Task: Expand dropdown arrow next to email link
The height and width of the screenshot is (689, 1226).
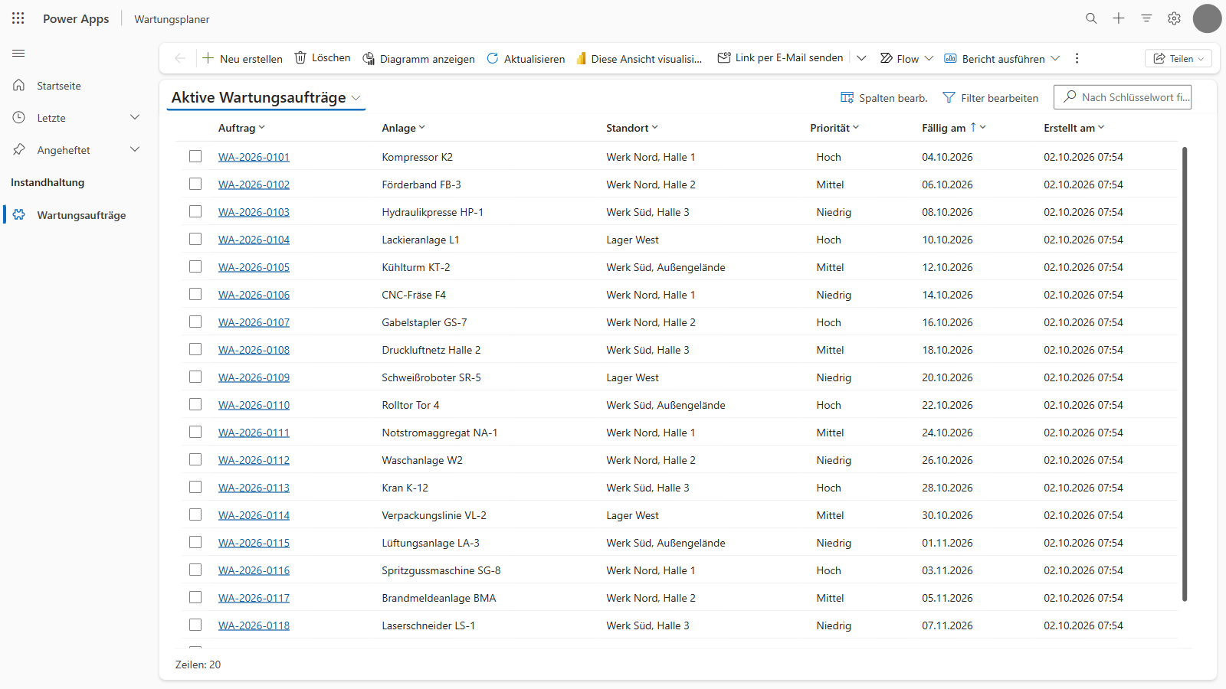Action: pos(861,58)
